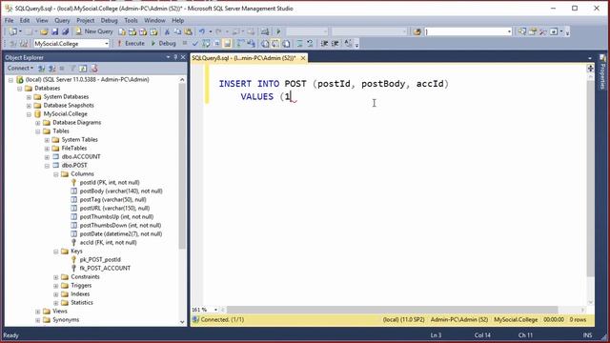Click the Cut scissors icon

pos(167,31)
